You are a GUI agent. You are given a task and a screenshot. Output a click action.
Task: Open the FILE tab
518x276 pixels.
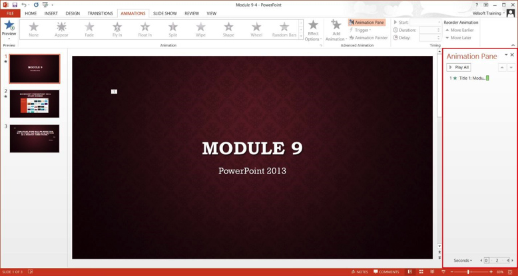[x=10, y=13]
